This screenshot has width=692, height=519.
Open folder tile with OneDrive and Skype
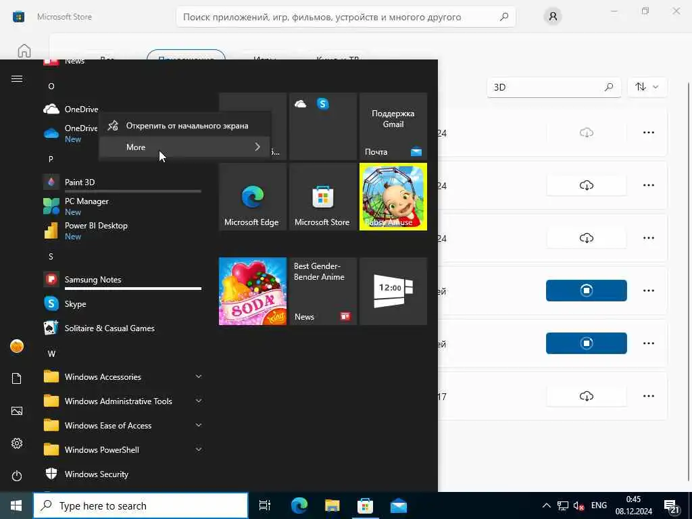[322, 126]
